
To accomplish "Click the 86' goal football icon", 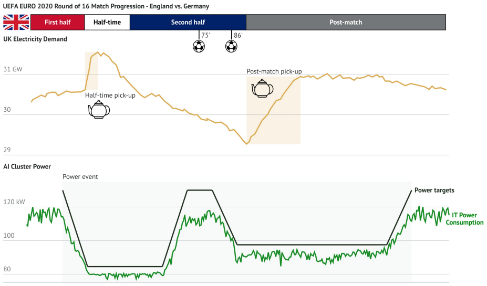I will (231, 47).
